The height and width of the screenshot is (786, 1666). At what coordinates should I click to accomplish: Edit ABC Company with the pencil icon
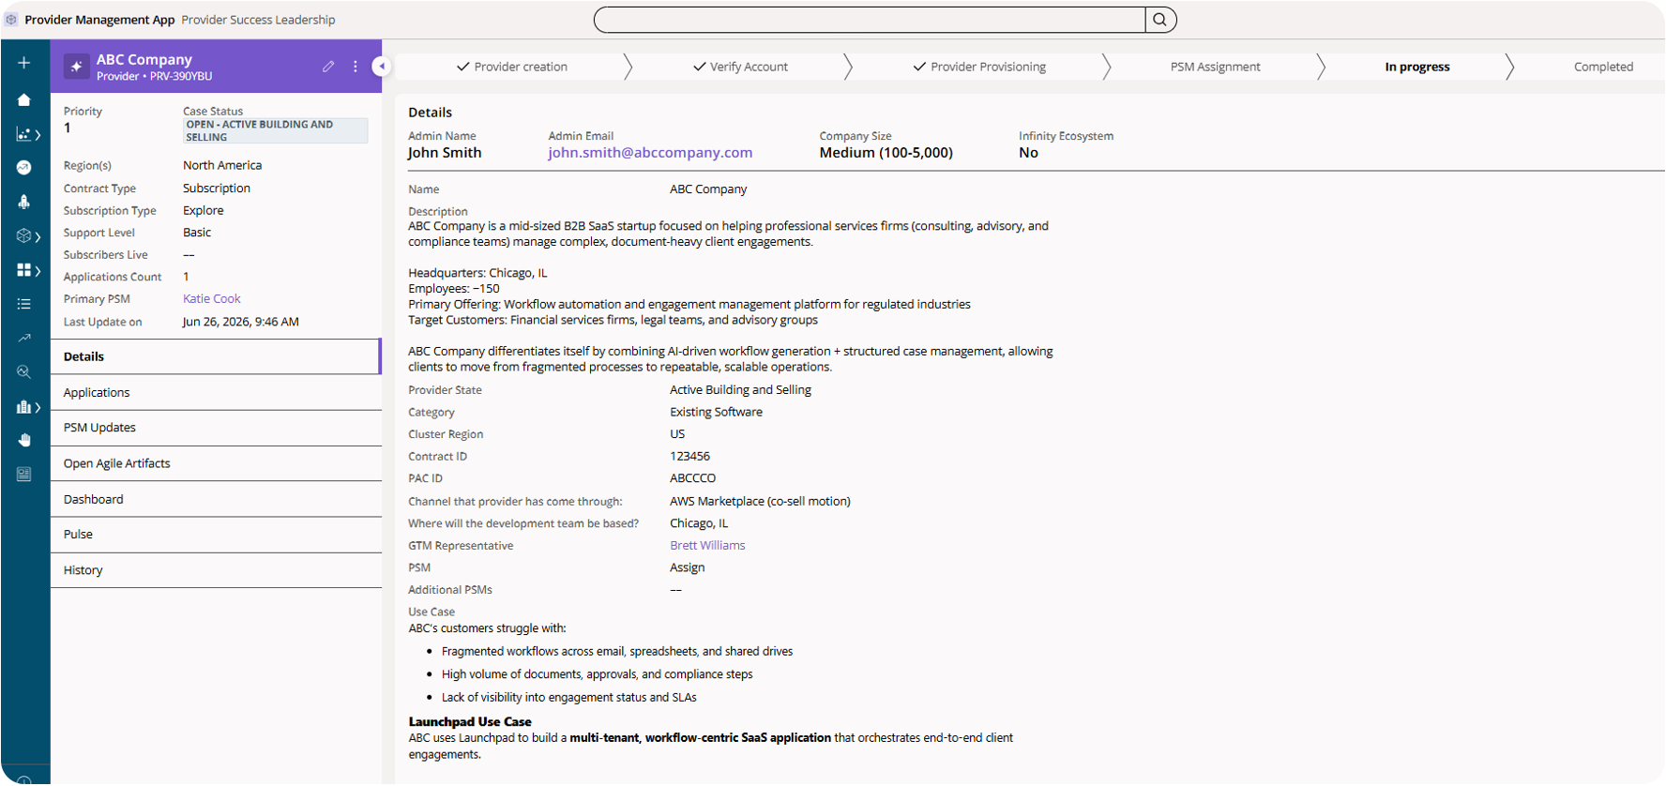pyautogui.click(x=328, y=67)
